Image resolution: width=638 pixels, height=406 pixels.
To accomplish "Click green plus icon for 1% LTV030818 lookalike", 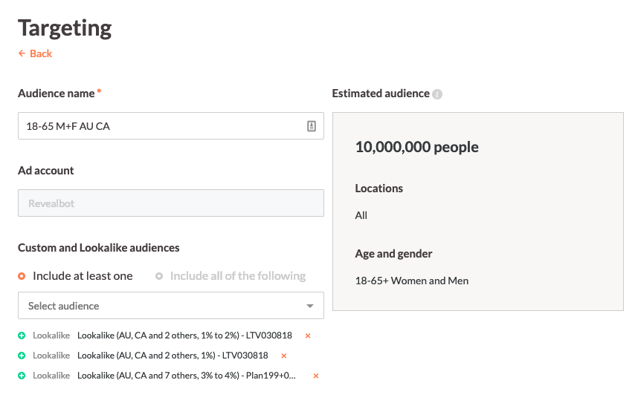I will 22,356.
